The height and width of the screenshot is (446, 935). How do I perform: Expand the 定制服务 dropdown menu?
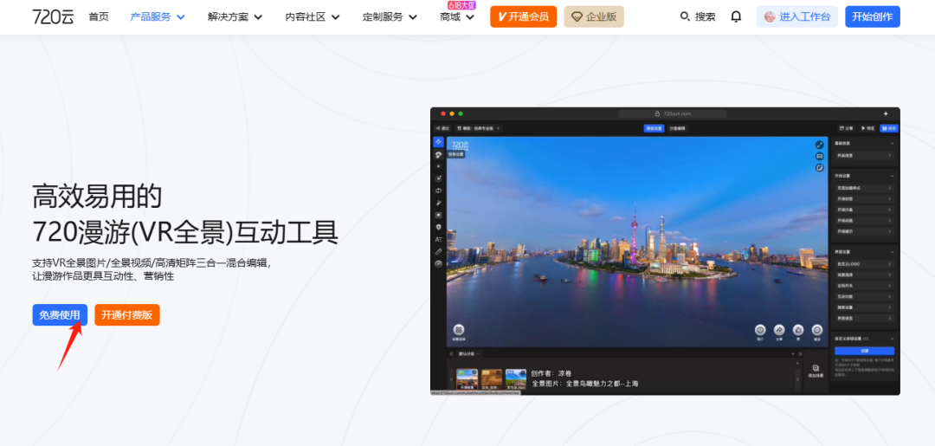[x=390, y=16]
